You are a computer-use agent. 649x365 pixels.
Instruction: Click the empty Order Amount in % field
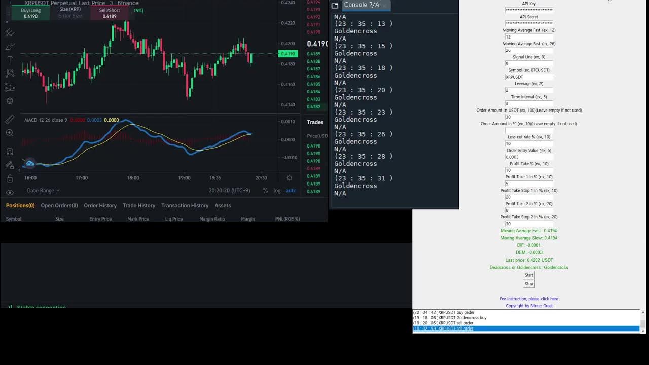[x=529, y=130]
